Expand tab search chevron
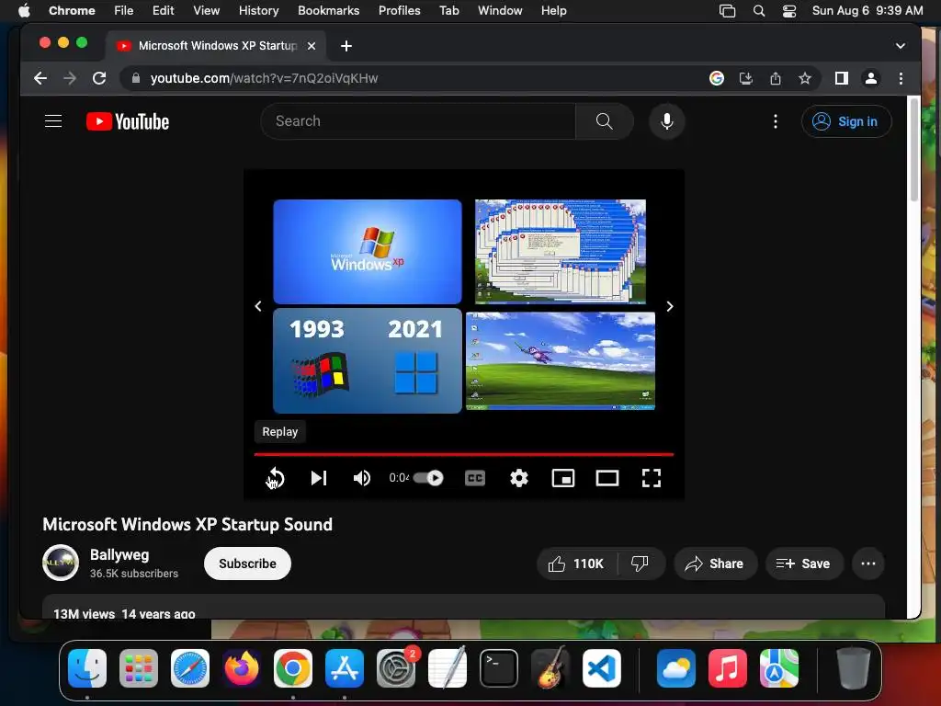Viewport: 941px width, 706px height. click(x=901, y=46)
